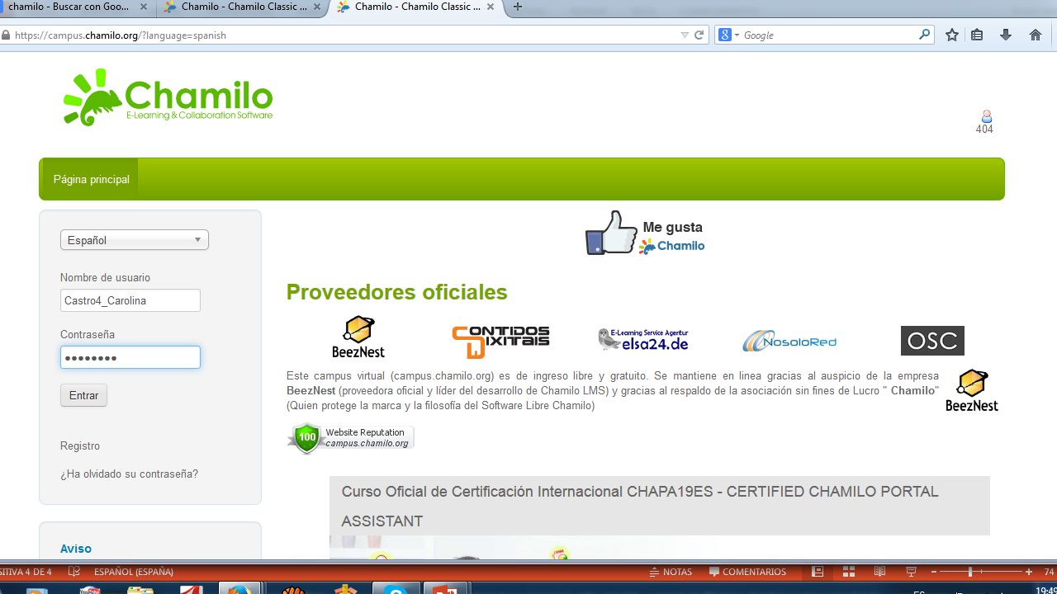Click the 'Proveedores oficiales' heading
This screenshot has width=1057, height=594.
coord(397,292)
